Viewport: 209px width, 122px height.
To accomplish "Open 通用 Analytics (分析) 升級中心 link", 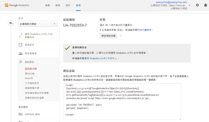I will (x=101, y=59).
